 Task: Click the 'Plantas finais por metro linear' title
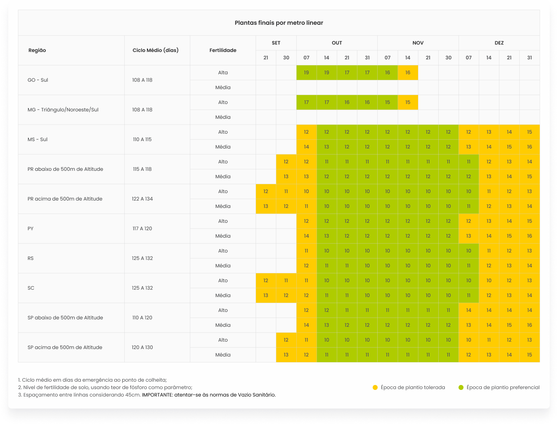[279, 23]
